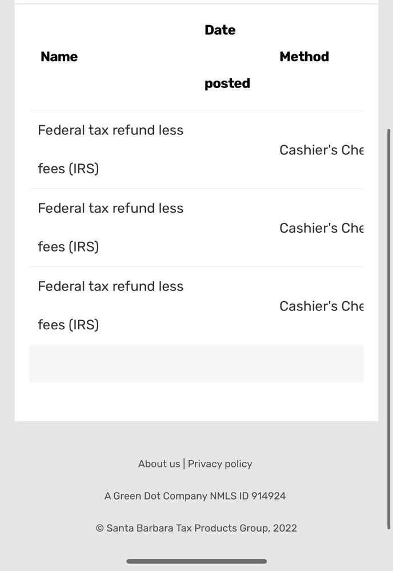The height and width of the screenshot is (571, 393).
Task: Tap the home indicator bar
Action: [x=196, y=561]
